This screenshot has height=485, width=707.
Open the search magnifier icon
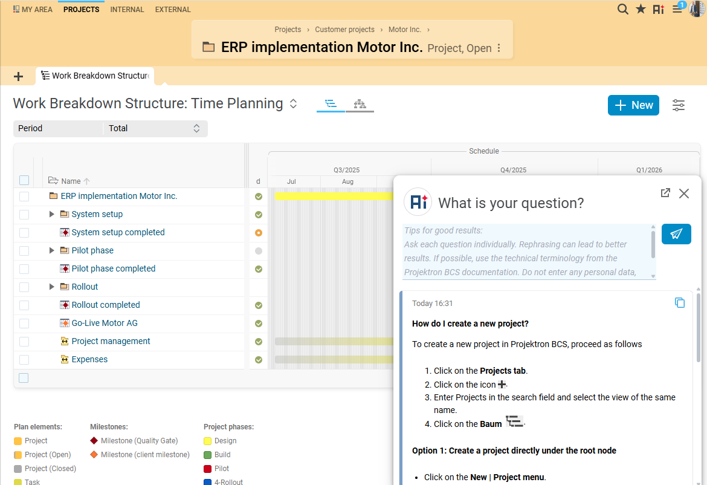(x=622, y=9)
